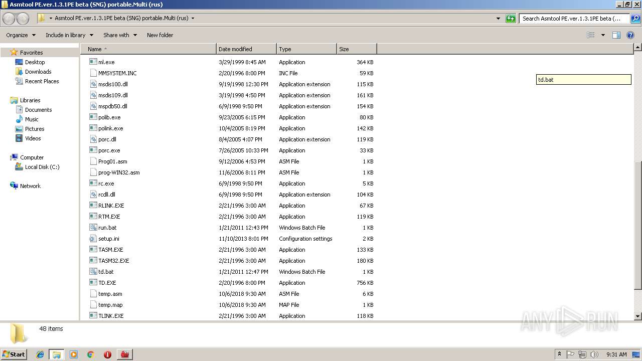Viewport: 642px width, 361px height.
Task: Open Desktop in Favorites
Action: pyautogui.click(x=35, y=62)
